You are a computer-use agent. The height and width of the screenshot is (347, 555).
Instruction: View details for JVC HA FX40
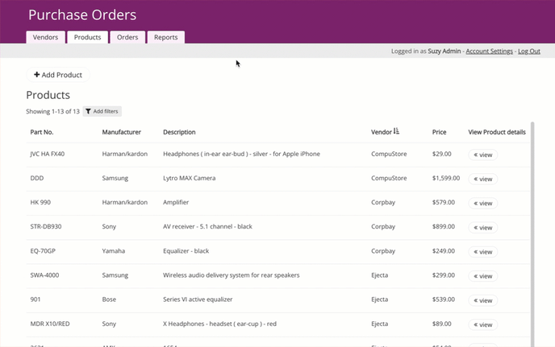coord(482,155)
